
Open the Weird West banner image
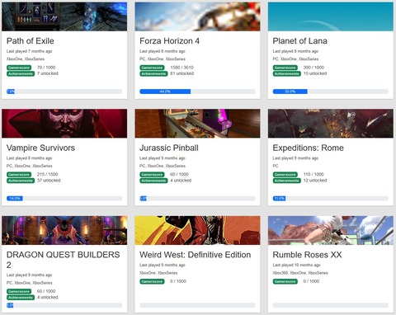(197, 230)
